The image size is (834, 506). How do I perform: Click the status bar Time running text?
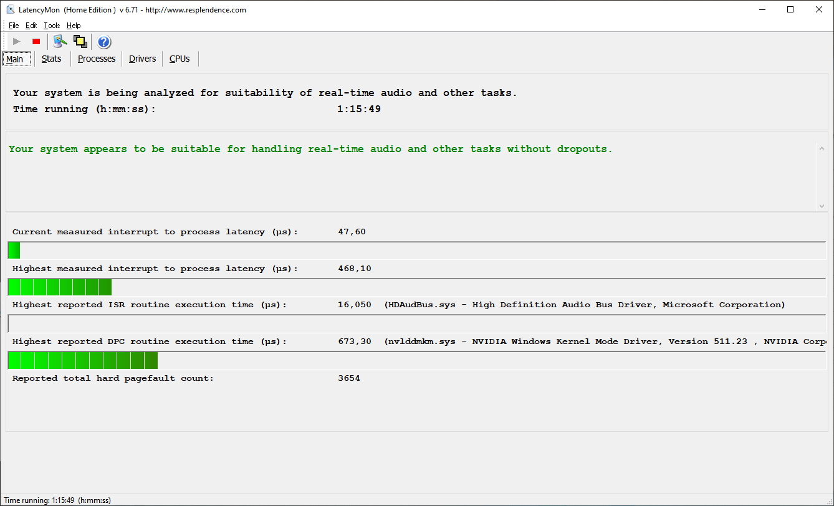(x=57, y=500)
